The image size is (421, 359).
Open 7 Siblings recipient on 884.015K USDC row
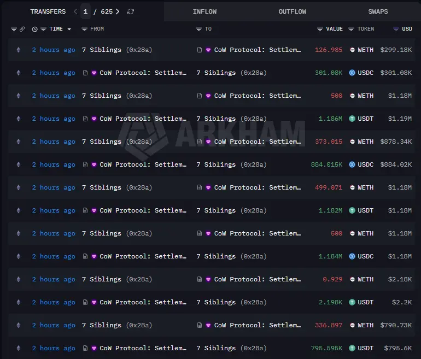pyautogui.click(x=231, y=164)
